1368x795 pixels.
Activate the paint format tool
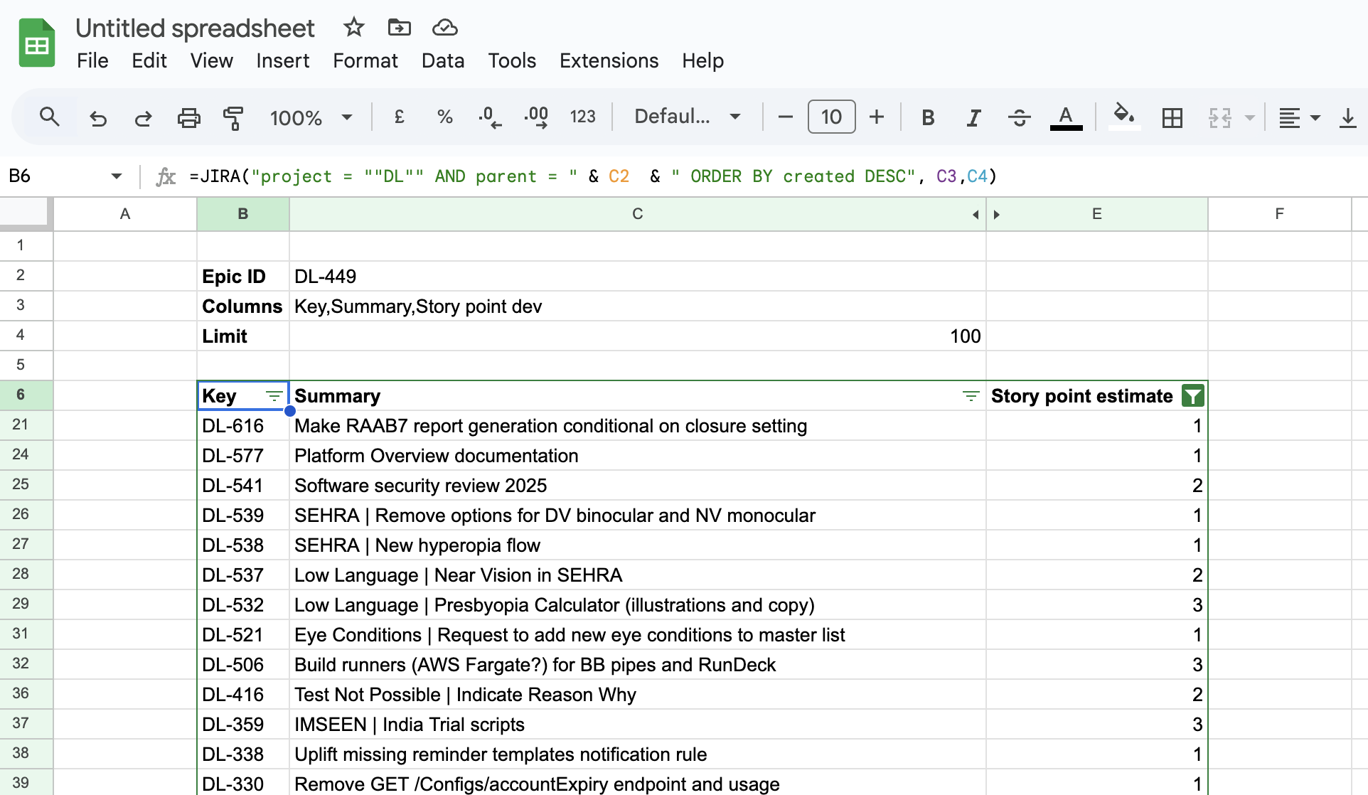click(233, 117)
